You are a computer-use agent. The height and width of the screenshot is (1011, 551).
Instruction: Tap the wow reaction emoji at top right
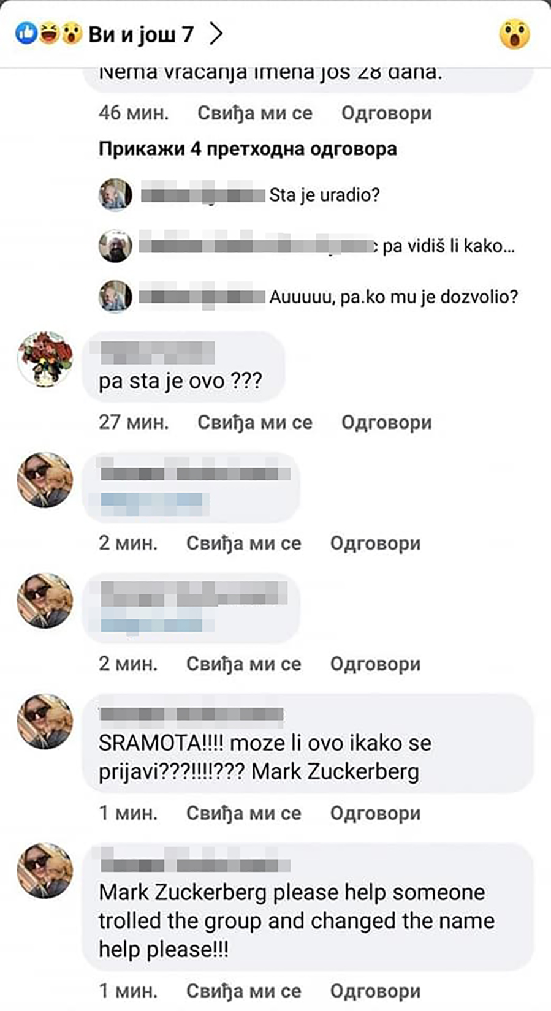pyautogui.click(x=514, y=34)
